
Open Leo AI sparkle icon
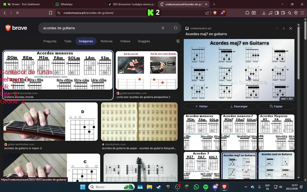pos(290,13)
